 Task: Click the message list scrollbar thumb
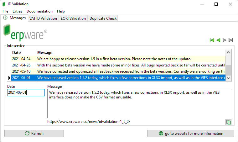(x=228, y=70)
